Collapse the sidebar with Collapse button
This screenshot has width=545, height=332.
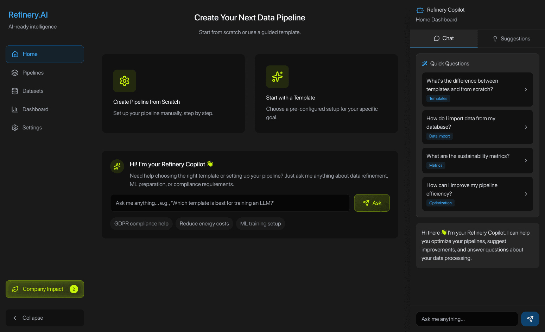45,318
